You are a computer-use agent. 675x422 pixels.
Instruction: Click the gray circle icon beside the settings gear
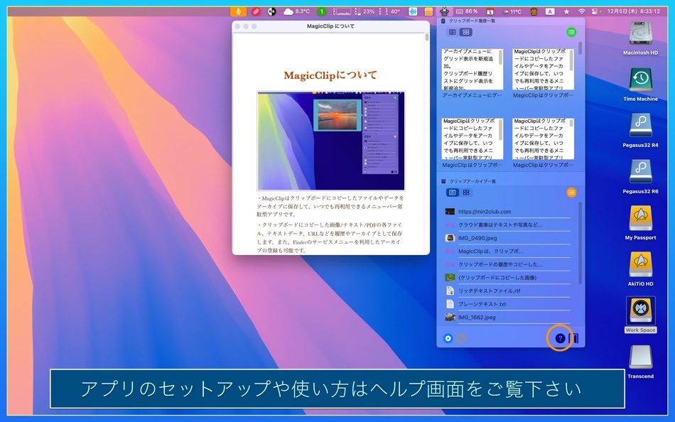[x=461, y=338]
